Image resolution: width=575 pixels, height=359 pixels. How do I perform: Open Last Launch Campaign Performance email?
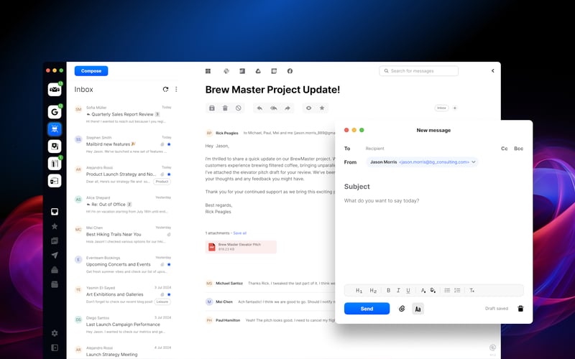point(123,325)
